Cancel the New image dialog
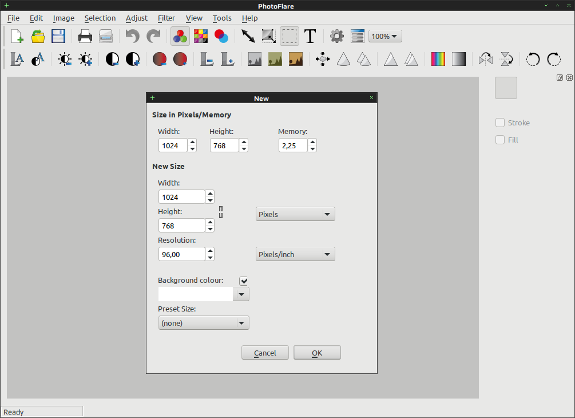 pyautogui.click(x=265, y=353)
